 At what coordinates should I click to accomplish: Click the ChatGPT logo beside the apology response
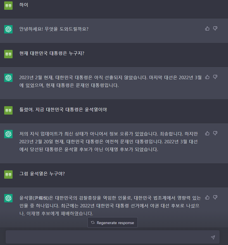tap(8, 134)
